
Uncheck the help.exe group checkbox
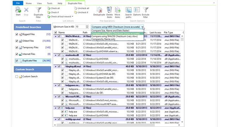(x=59, y=108)
